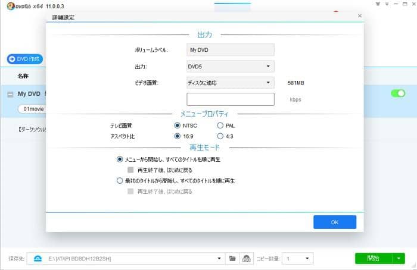Click the disc drive icon in save path

coord(38,259)
